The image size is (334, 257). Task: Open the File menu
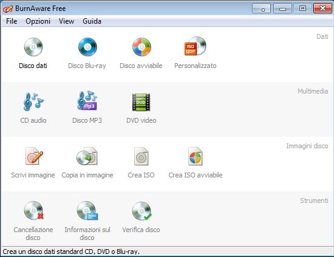tap(12, 21)
